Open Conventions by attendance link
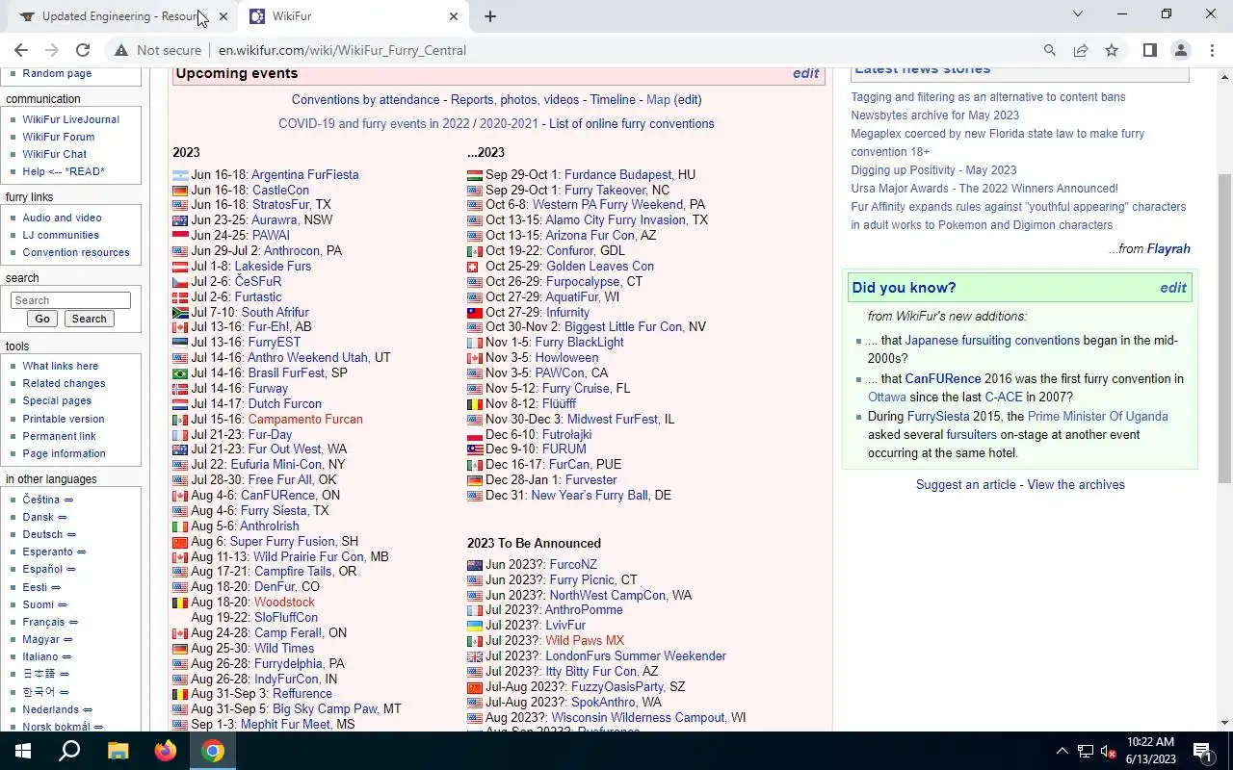Screen dimensions: 1233x770 coord(365,100)
